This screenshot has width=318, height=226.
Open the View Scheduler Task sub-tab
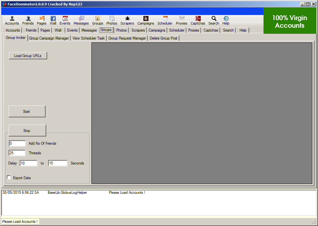coord(89,38)
